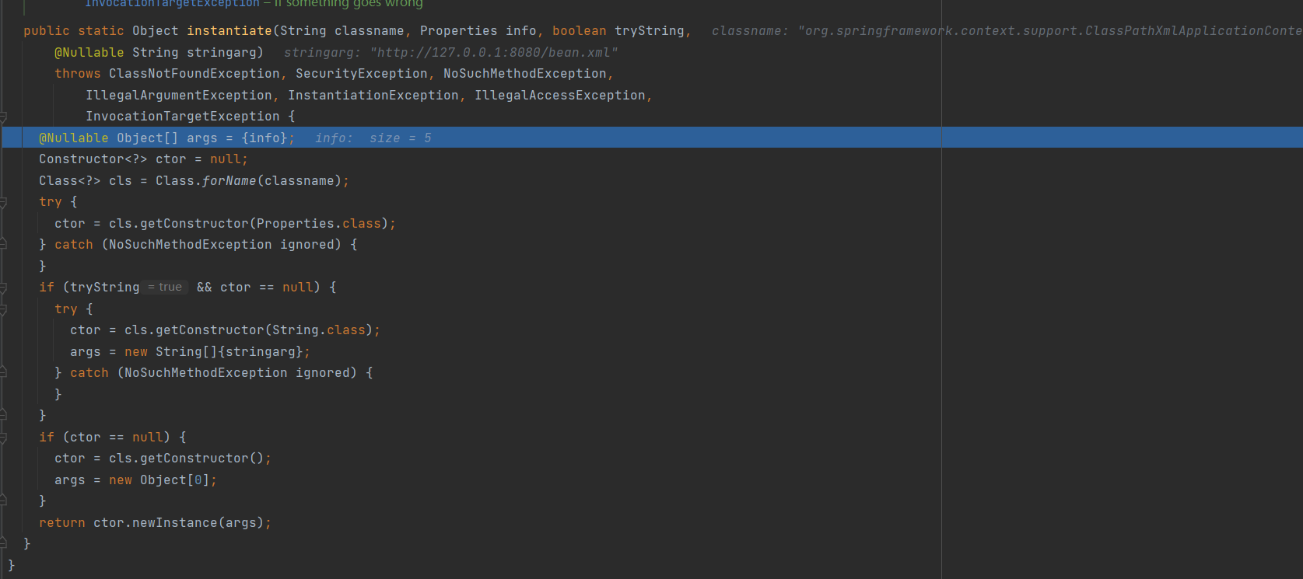The height and width of the screenshot is (579, 1303).
Task: Click 'ClassNotFoundException' in the throws clause
Action: click(194, 74)
